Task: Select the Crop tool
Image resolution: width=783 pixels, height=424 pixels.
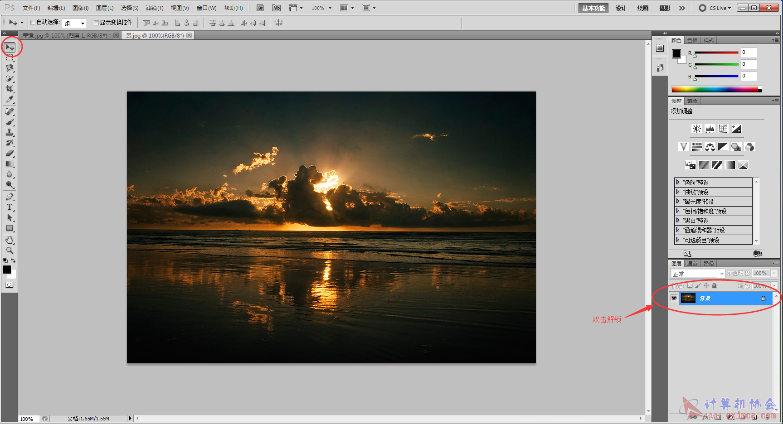Action: tap(10, 89)
